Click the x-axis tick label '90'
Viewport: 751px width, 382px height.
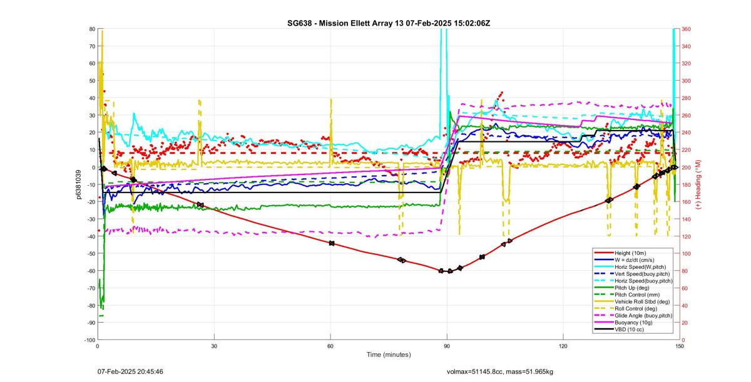(447, 346)
